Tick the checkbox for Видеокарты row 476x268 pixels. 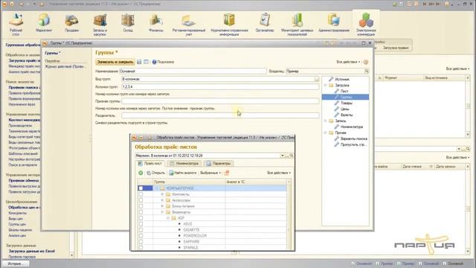141,211
